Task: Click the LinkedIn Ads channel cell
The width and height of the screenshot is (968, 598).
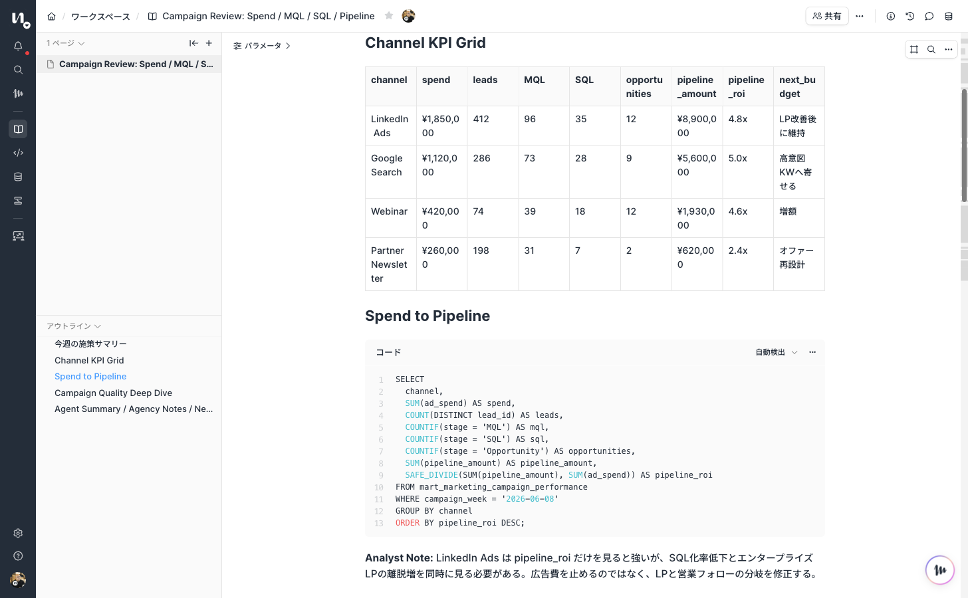Action: [391, 126]
